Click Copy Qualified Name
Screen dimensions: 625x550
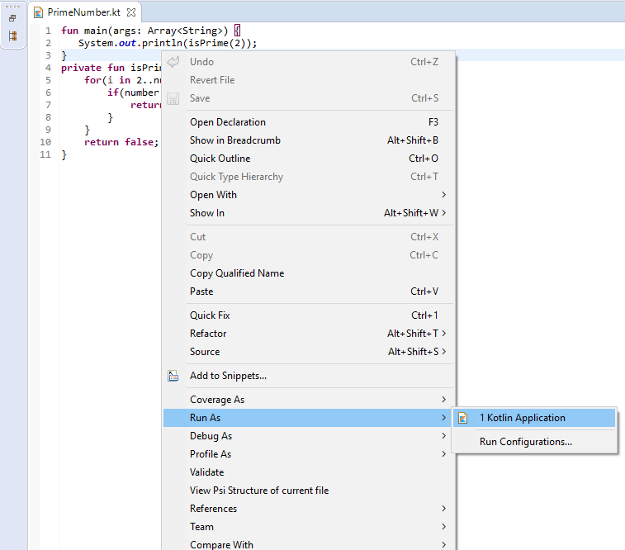click(237, 273)
